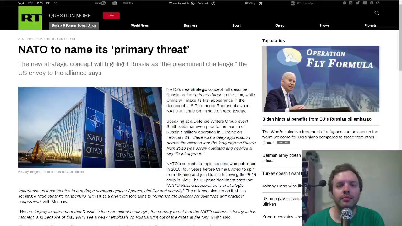Image resolution: width=402 pixels, height=226 pixels.
Task: Open the Ruptly logo link
Action: click(128, 3)
